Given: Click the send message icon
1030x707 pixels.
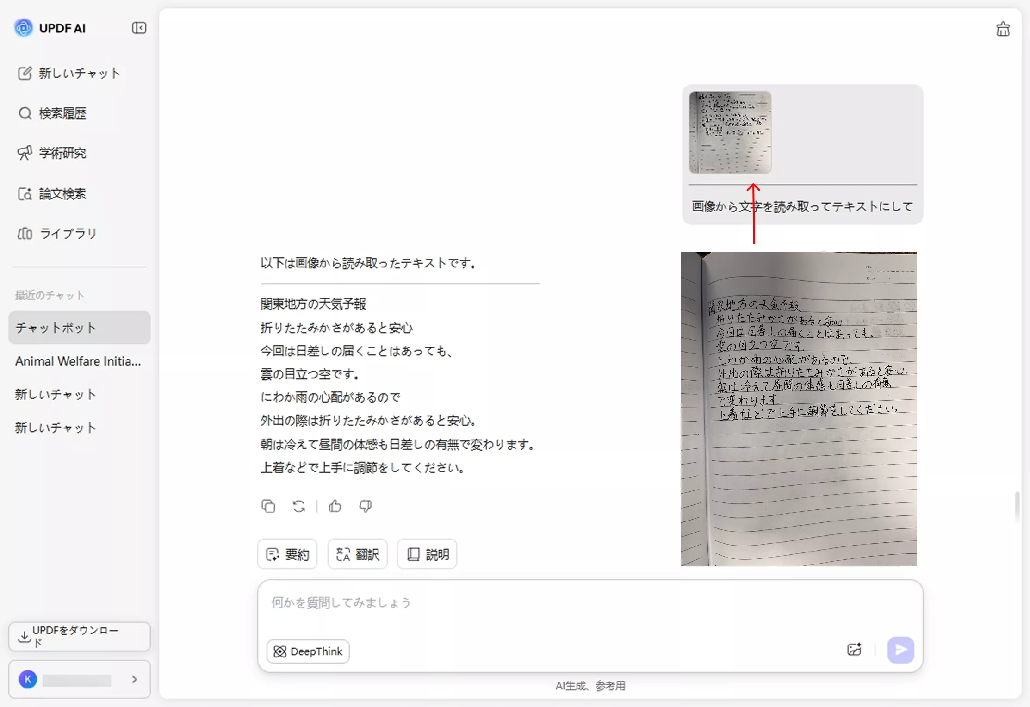Looking at the screenshot, I should pyautogui.click(x=900, y=650).
